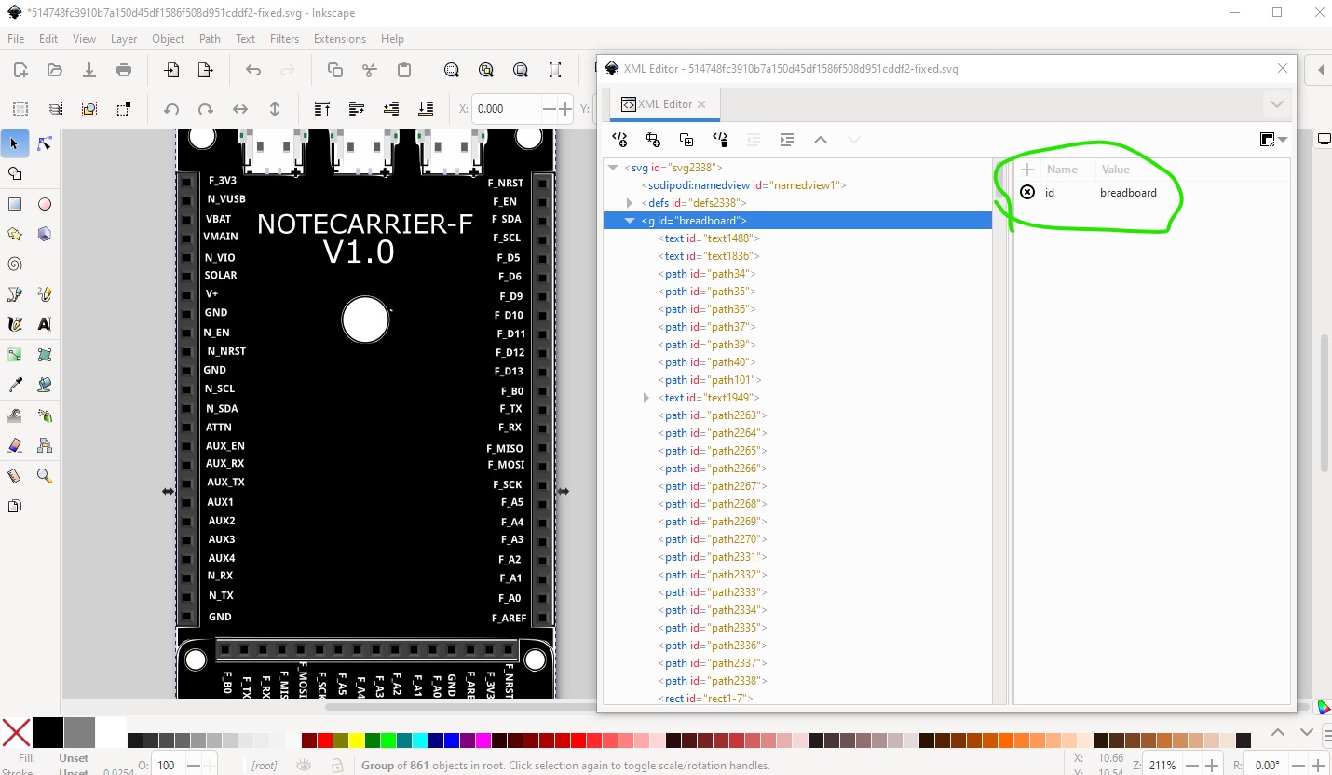Click the Save document icon
This screenshot has height=775, width=1332.
[89, 70]
